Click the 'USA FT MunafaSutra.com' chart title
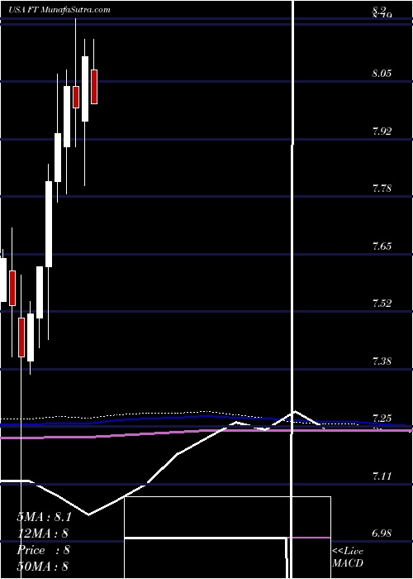Screen dimensions: 413x579 pos(59,10)
